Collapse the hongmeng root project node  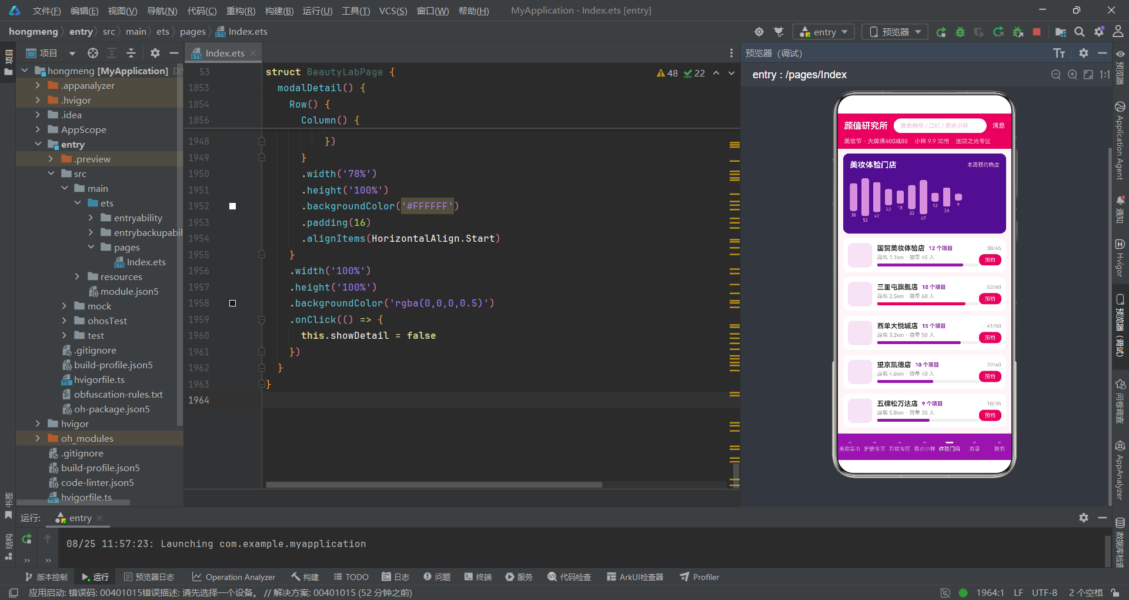point(25,71)
